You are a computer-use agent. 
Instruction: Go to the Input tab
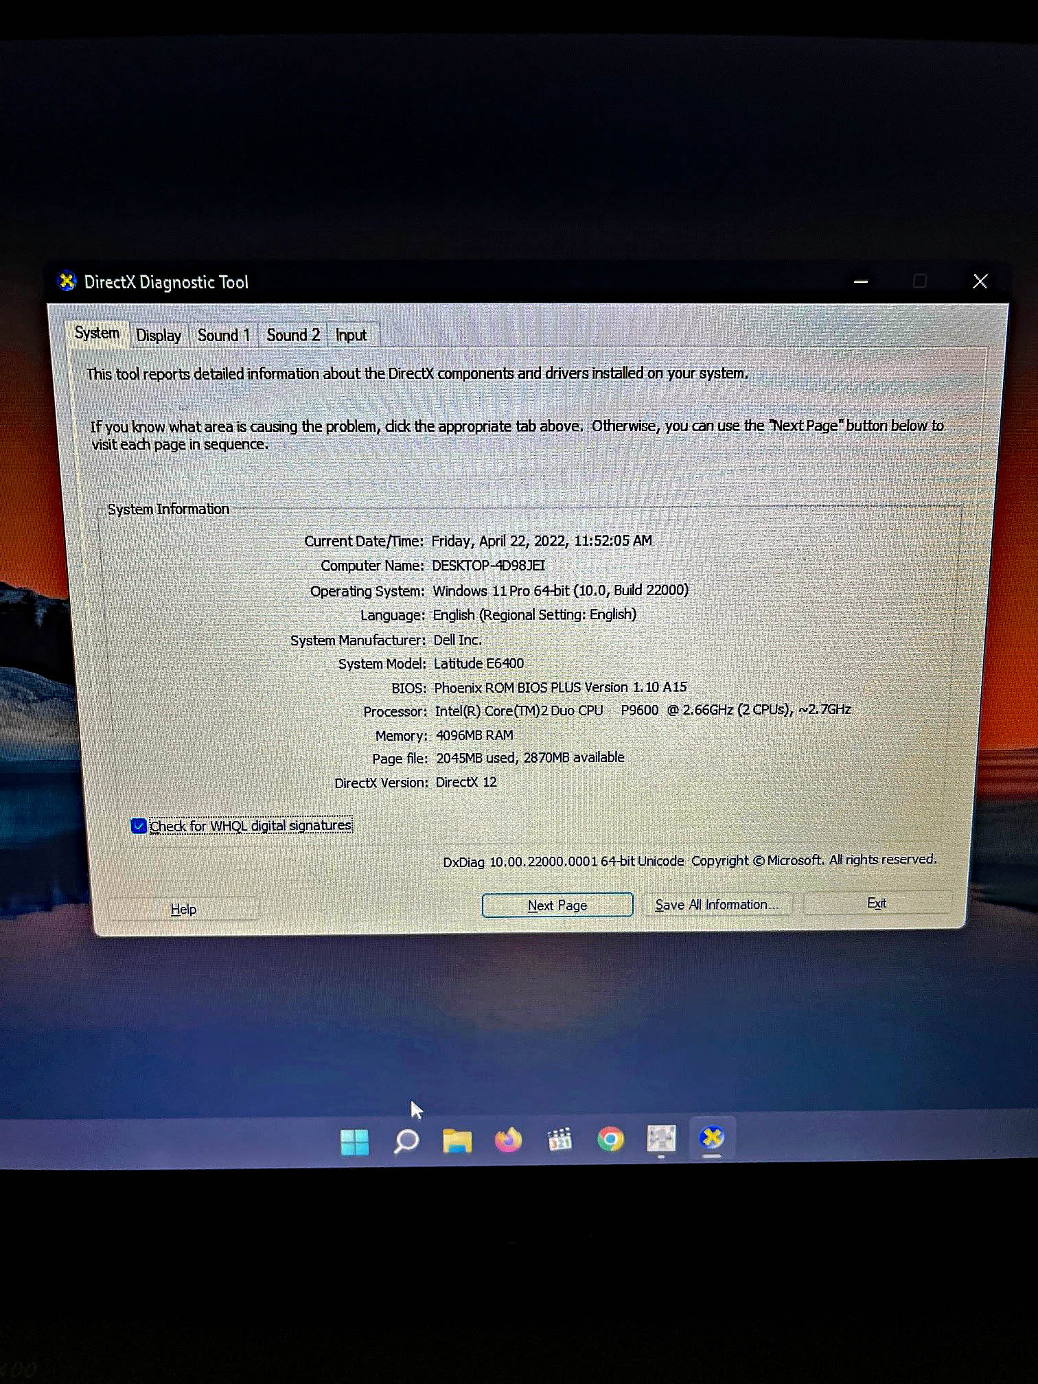[351, 335]
